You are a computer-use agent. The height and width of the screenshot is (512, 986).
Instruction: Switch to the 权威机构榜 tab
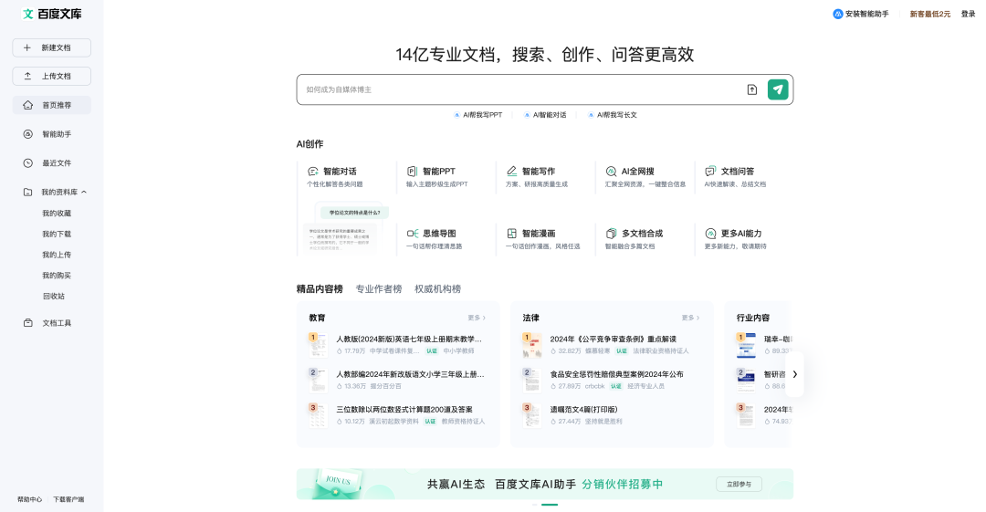[437, 288]
